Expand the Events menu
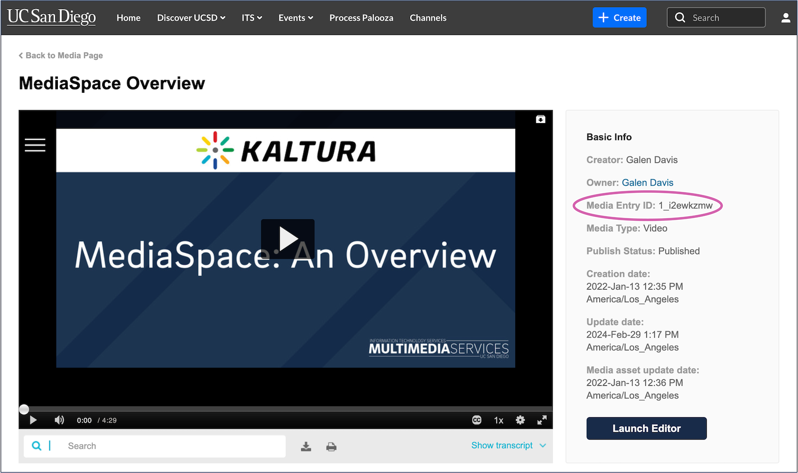The width and height of the screenshot is (798, 473). point(296,17)
